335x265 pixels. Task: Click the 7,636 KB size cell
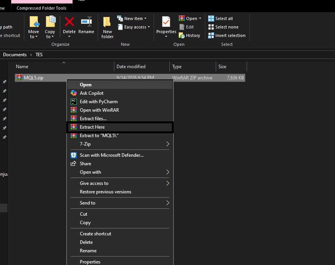[x=235, y=77]
